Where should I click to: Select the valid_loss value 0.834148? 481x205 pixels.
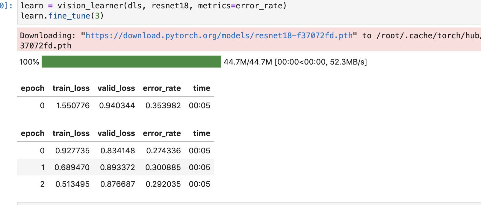pos(118,151)
